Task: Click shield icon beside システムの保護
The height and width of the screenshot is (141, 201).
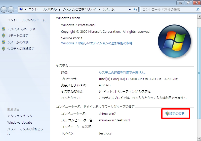Action: (x=4, y=42)
